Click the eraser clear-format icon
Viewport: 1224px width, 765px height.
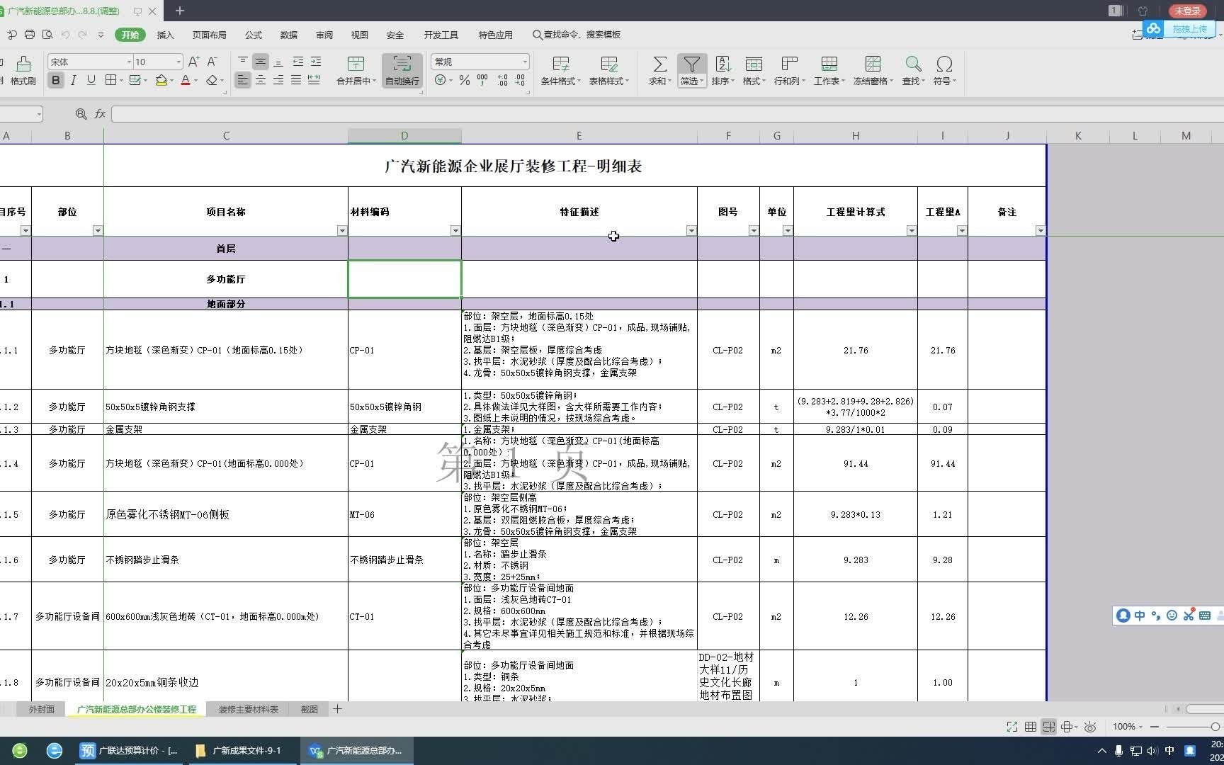click(x=211, y=80)
